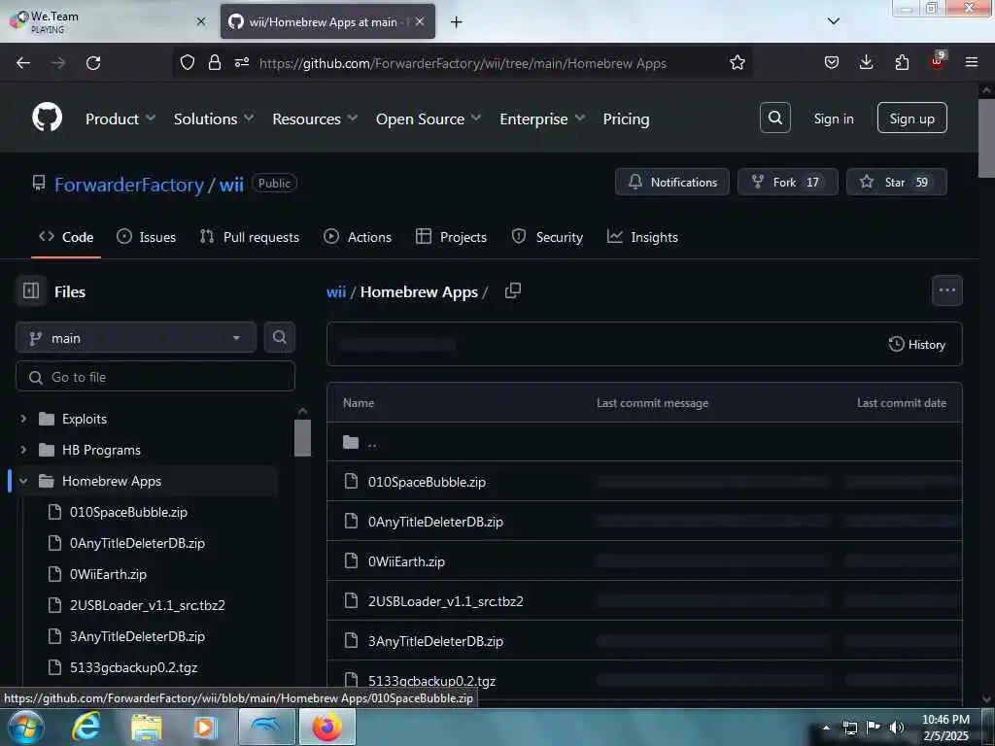Open the main branch selector dropdown

136,337
